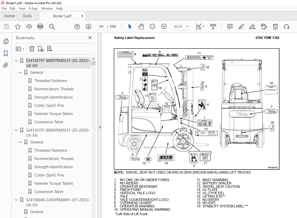Delete page with the toolbar trash icon

tap(275, 27)
